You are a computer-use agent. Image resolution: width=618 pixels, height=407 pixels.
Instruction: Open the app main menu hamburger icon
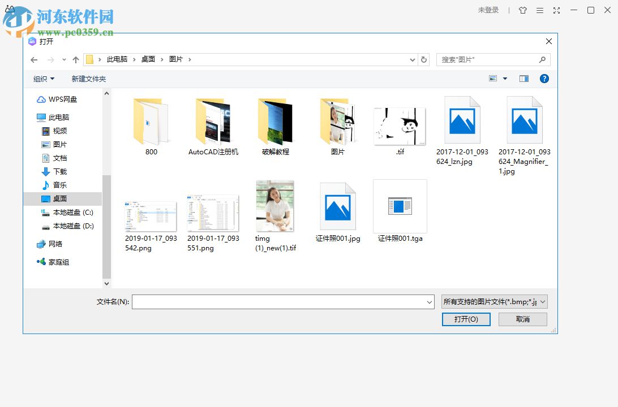tap(539, 10)
